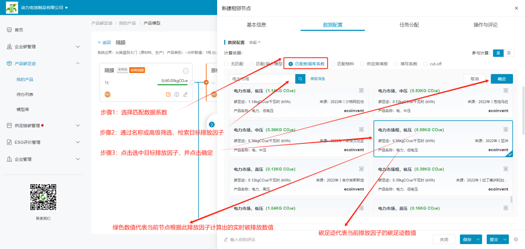Click the blue circular arrow panel toggle
The height and width of the screenshot is (249, 525).
[212, 124]
